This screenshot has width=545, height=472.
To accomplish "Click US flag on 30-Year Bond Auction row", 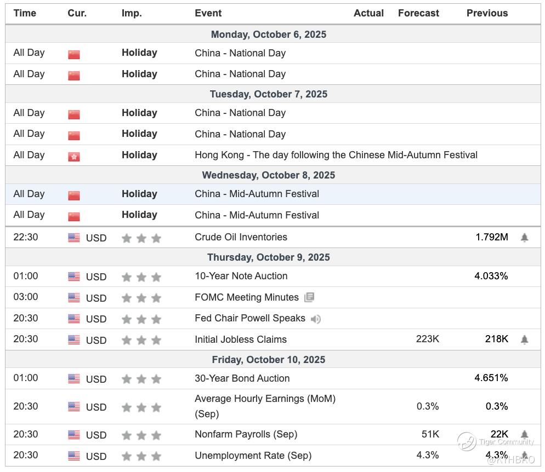I will pyautogui.click(x=74, y=379).
